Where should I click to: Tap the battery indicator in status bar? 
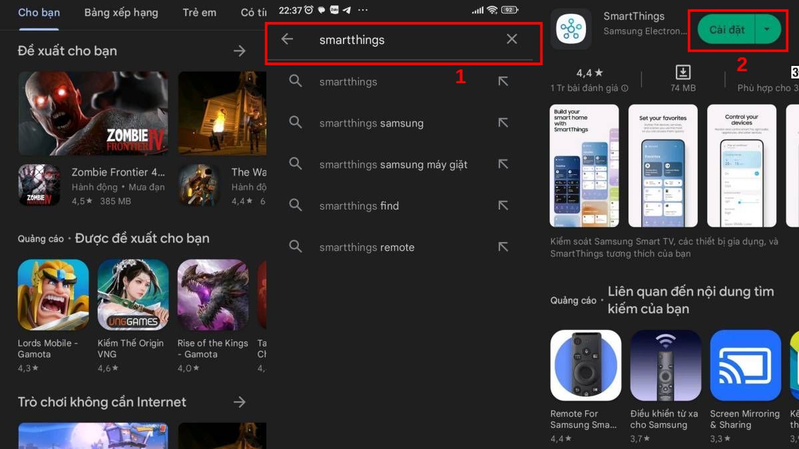click(510, 10)
